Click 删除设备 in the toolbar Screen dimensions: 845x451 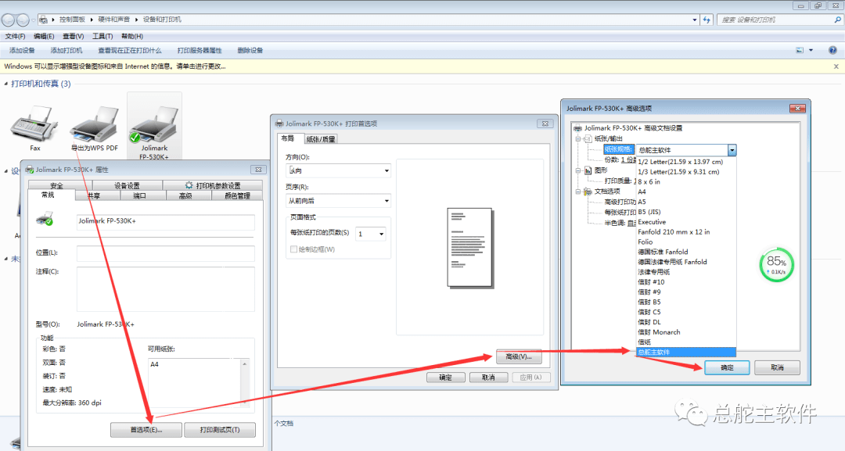pyautogui.click(x=250, y=50)
